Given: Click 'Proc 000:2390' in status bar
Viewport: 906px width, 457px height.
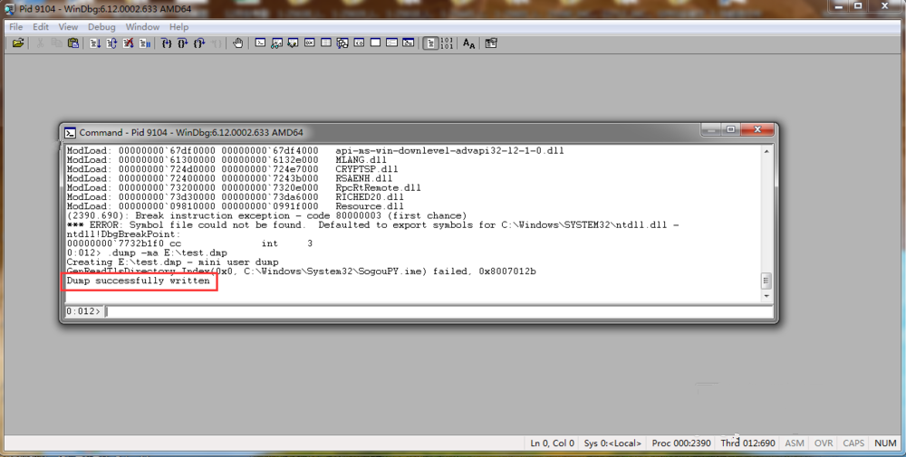Looking at the screenshot, I should pyautogui.click(x=681, y=443).
